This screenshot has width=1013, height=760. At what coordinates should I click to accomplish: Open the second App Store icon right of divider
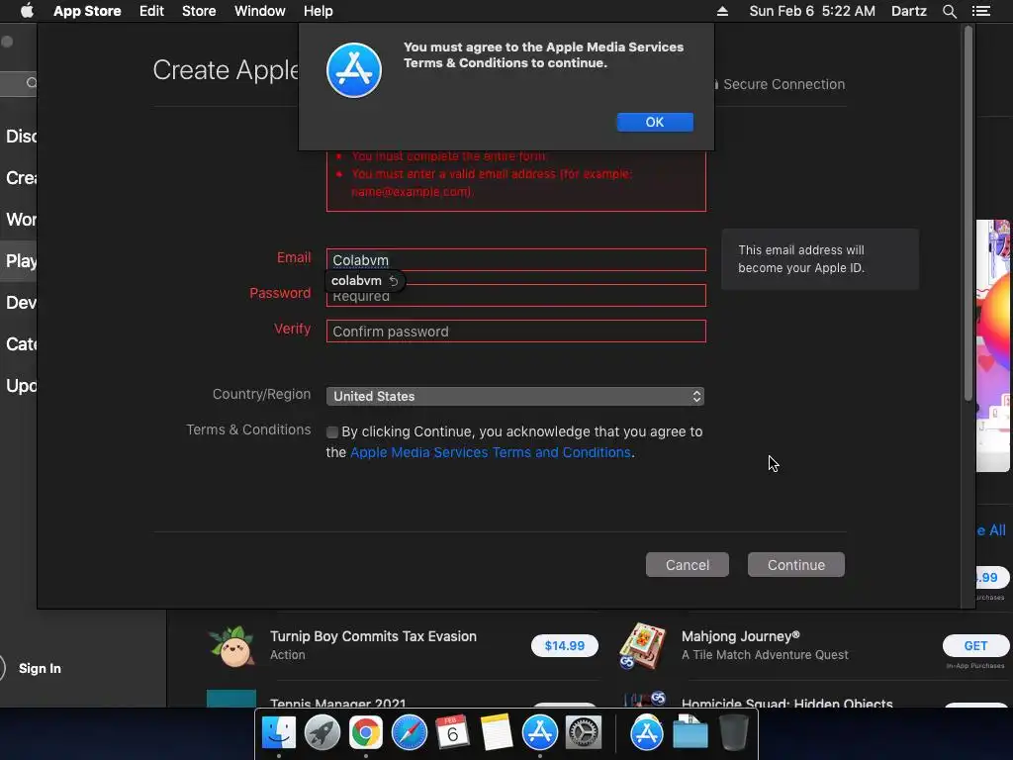point(647,733)
